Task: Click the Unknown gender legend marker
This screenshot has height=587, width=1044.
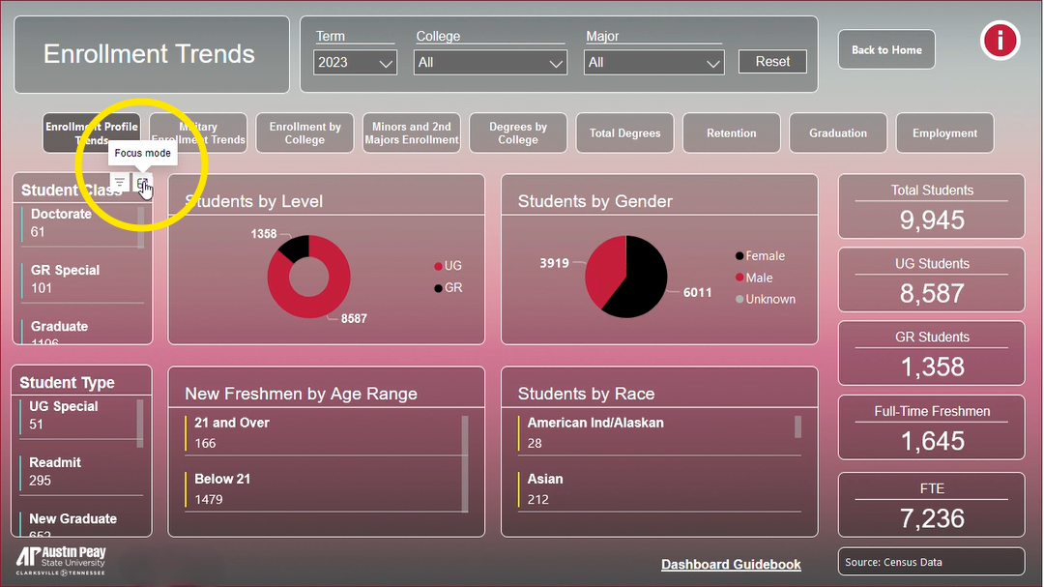Action: pos(739,300)
